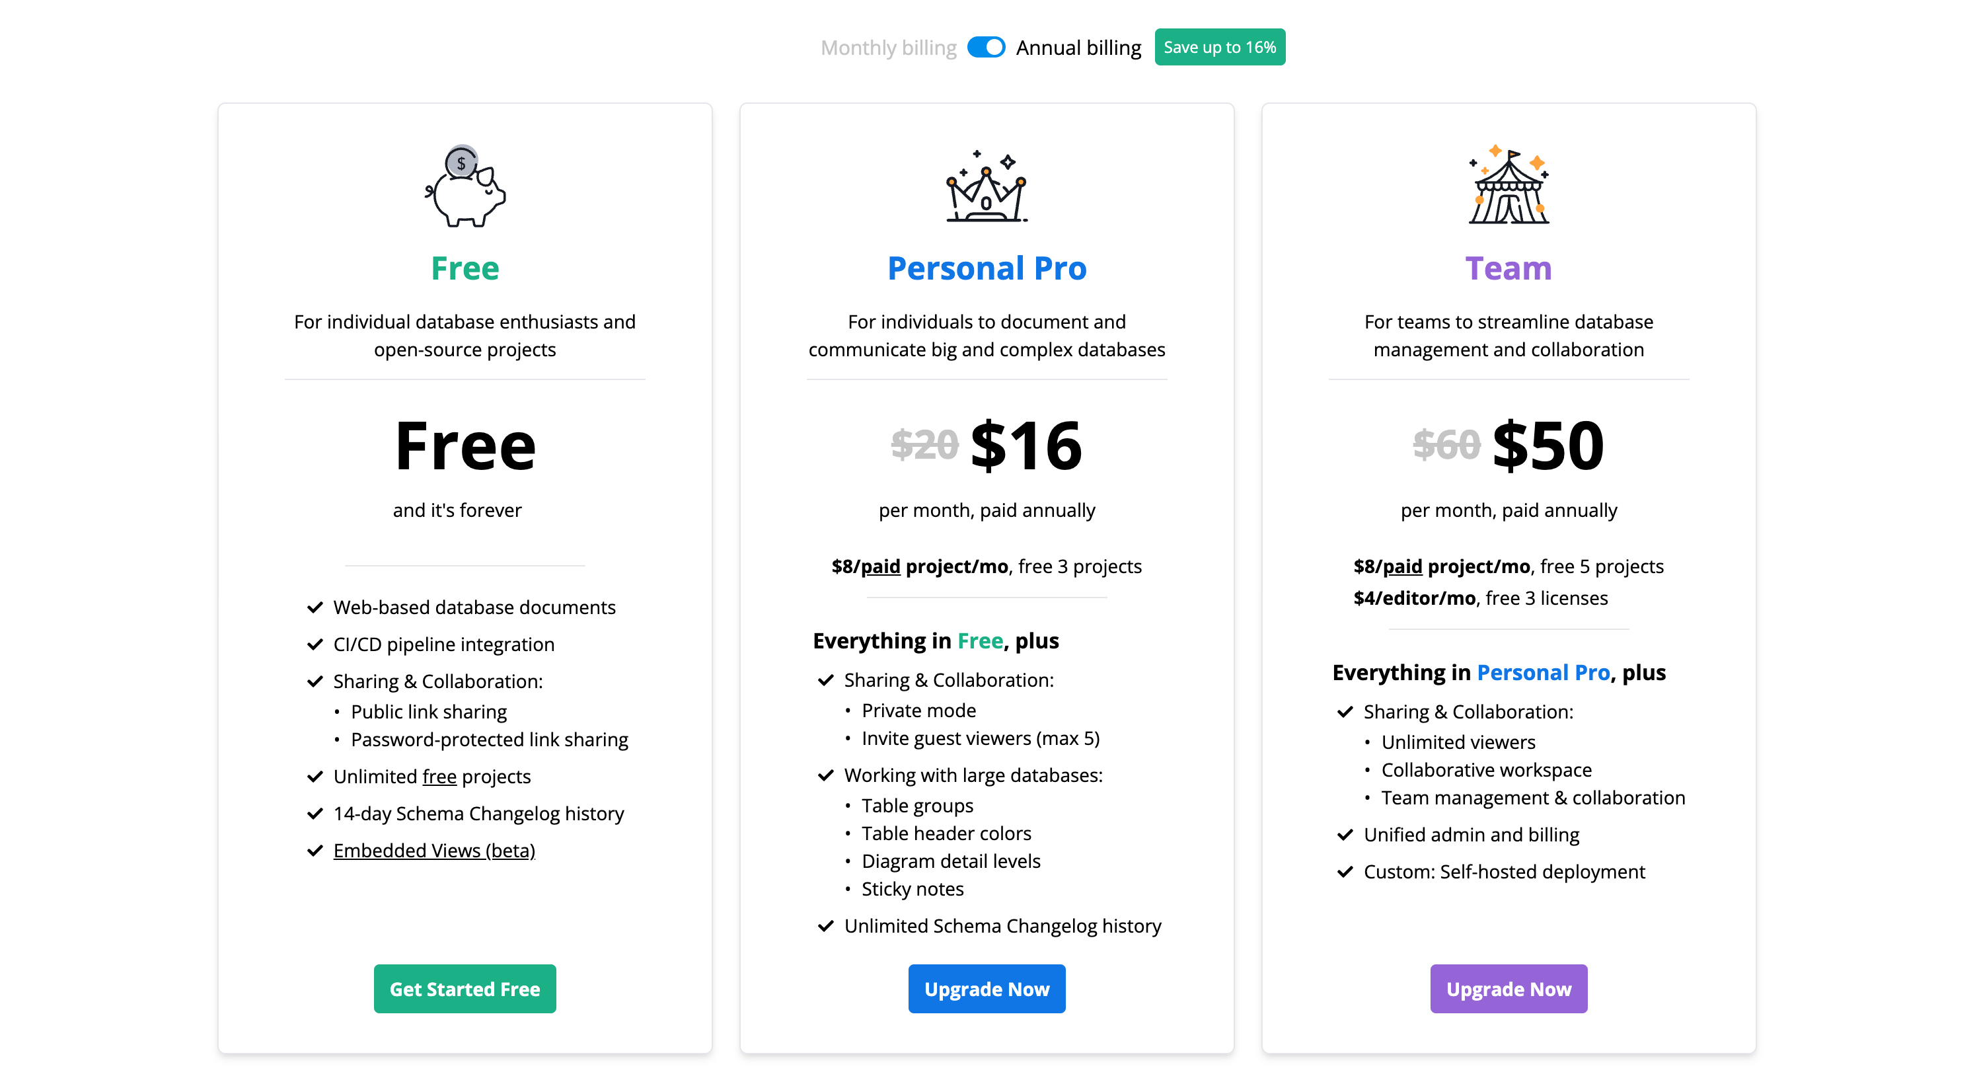This screenshot has width=1977, height=1084.
Task: Click the underlined paid link under Team
Action: 1401,566
